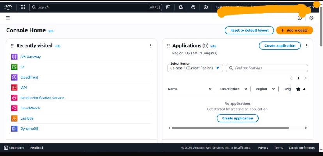Go to next applications page
This screenshot has height=156, width=323.
[x=305, y=78]
